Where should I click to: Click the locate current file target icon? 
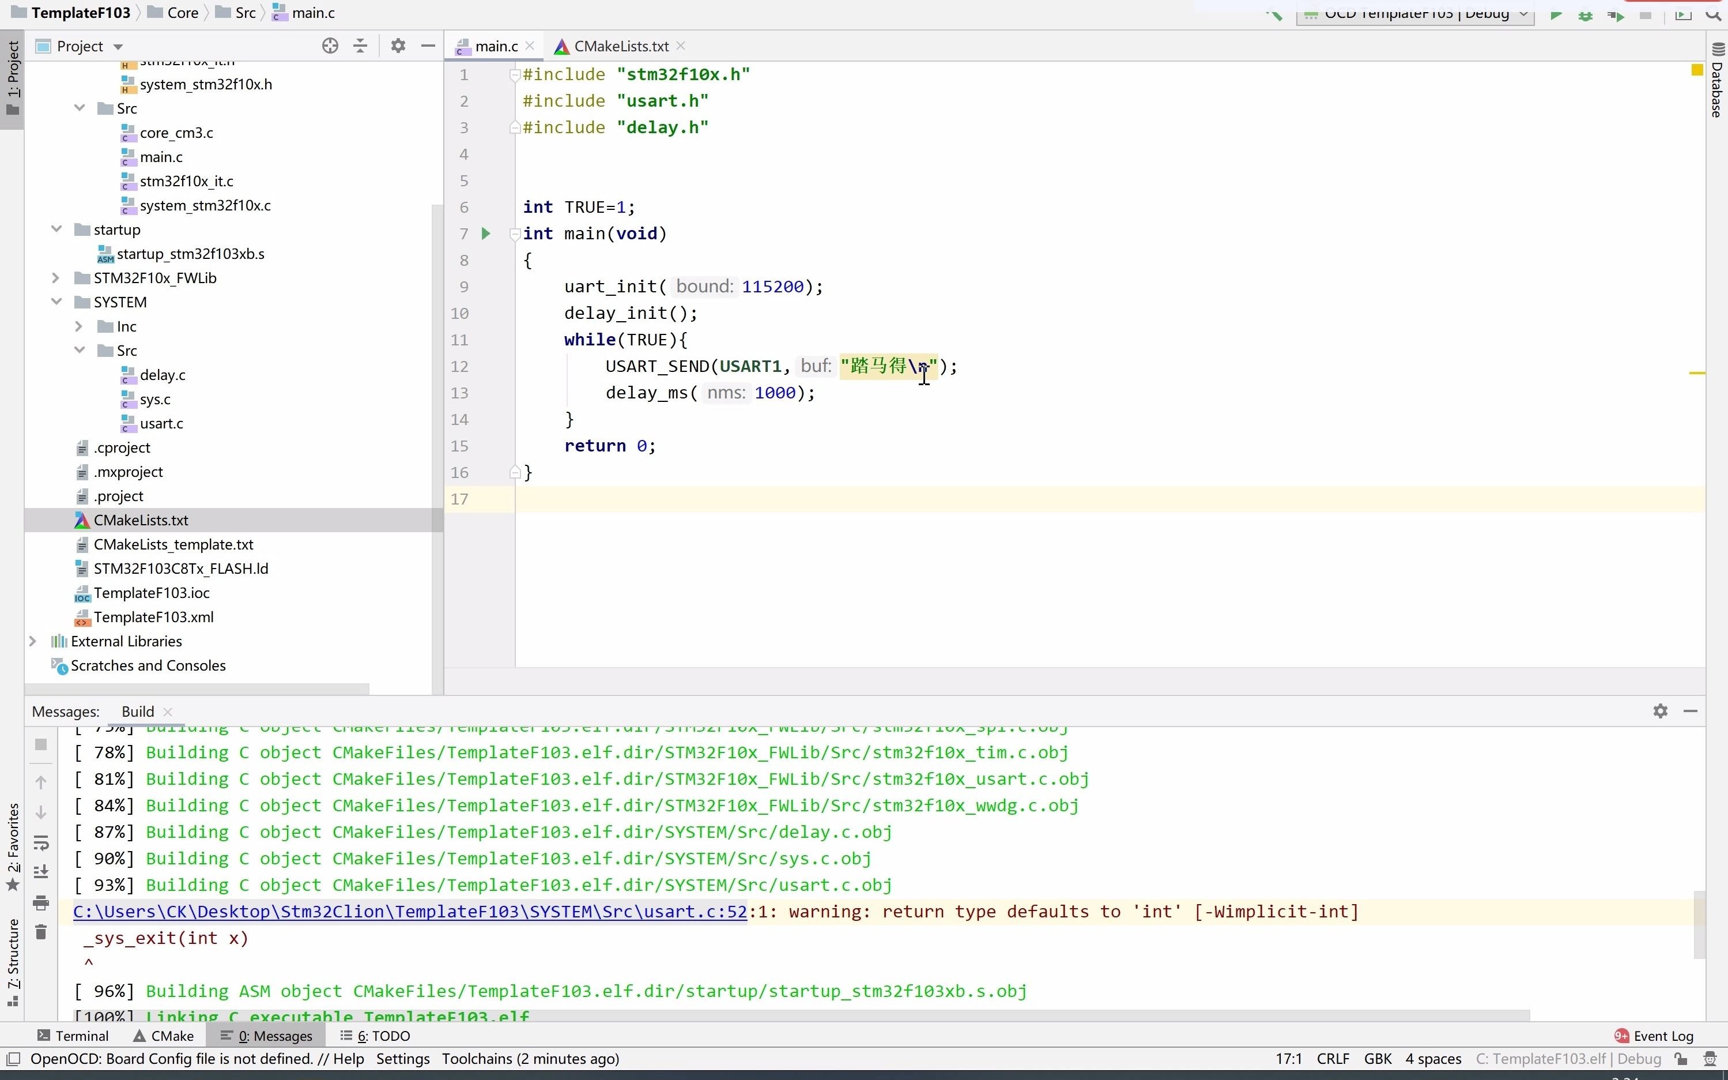coord(330,47)
